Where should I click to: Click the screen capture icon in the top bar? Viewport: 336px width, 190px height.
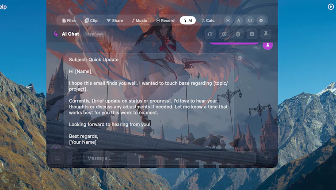coord(228,20)
